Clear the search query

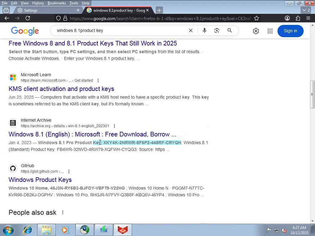[x=191, y=30]
